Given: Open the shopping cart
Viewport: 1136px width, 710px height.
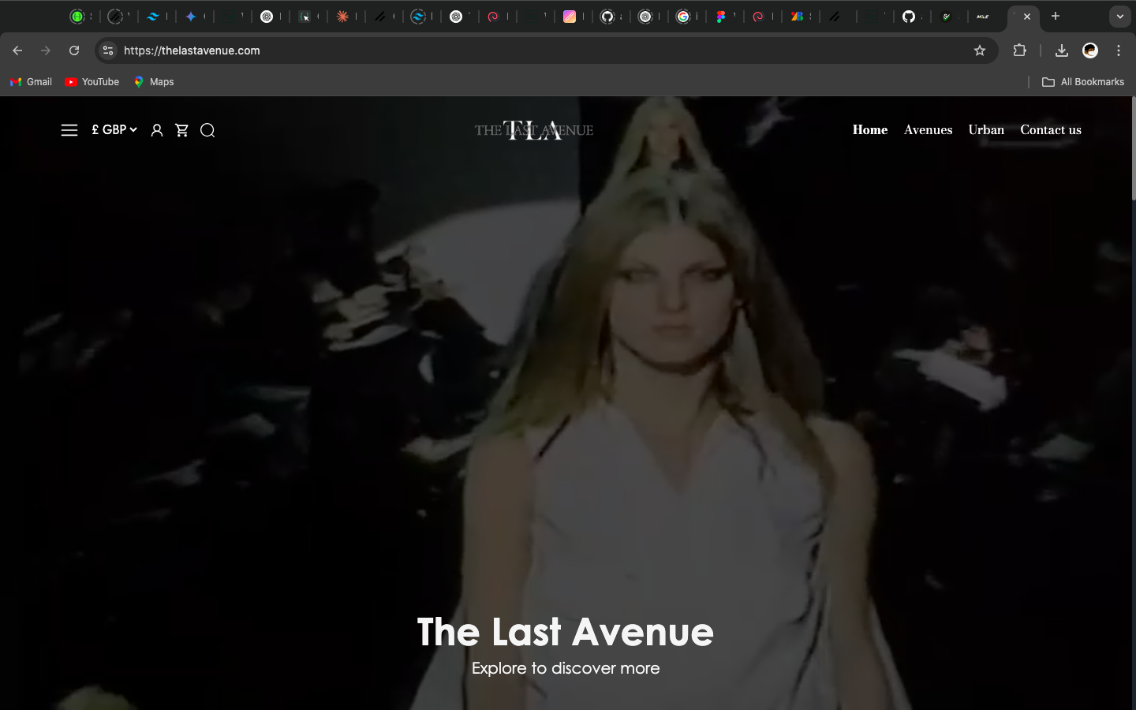Looking at the screenshot, I should point(182,130).
